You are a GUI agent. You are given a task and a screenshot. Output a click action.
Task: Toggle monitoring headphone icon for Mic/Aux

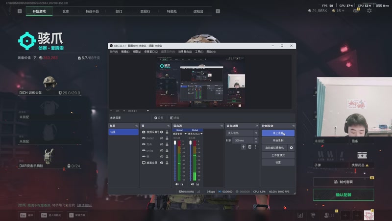(x=197, y=184)
